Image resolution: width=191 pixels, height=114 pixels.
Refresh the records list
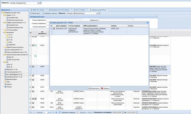point(60,112)
